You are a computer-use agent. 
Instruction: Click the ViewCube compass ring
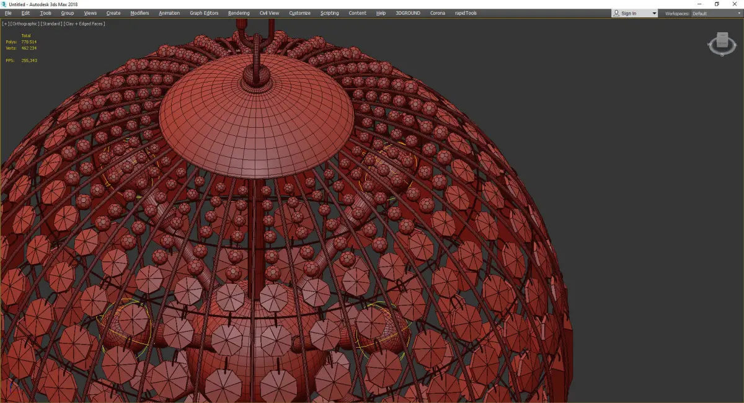click(x=722, y=53)
